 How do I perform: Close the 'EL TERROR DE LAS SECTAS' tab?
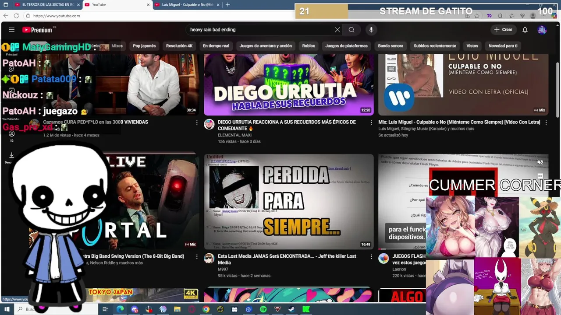tap(78, 5)
